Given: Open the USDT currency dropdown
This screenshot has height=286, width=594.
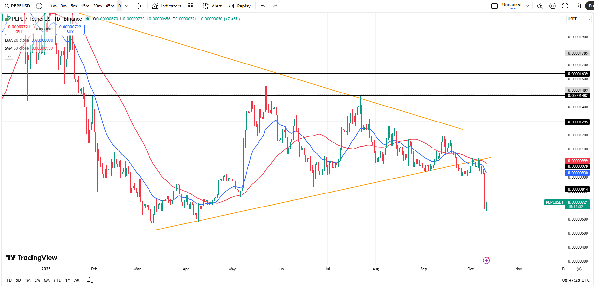Looking at the screenshot, I should coord(579,19).
